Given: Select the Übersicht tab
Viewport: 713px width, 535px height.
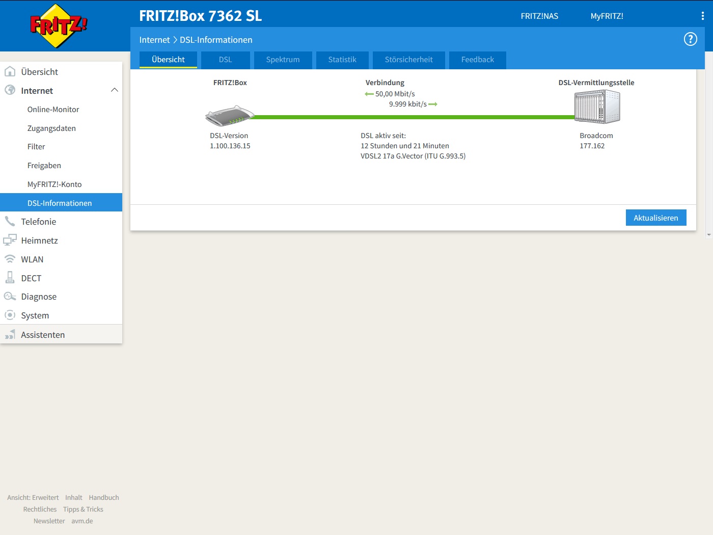Looking at the screenshot, I should pyautogui.click(x=168, y=60).
